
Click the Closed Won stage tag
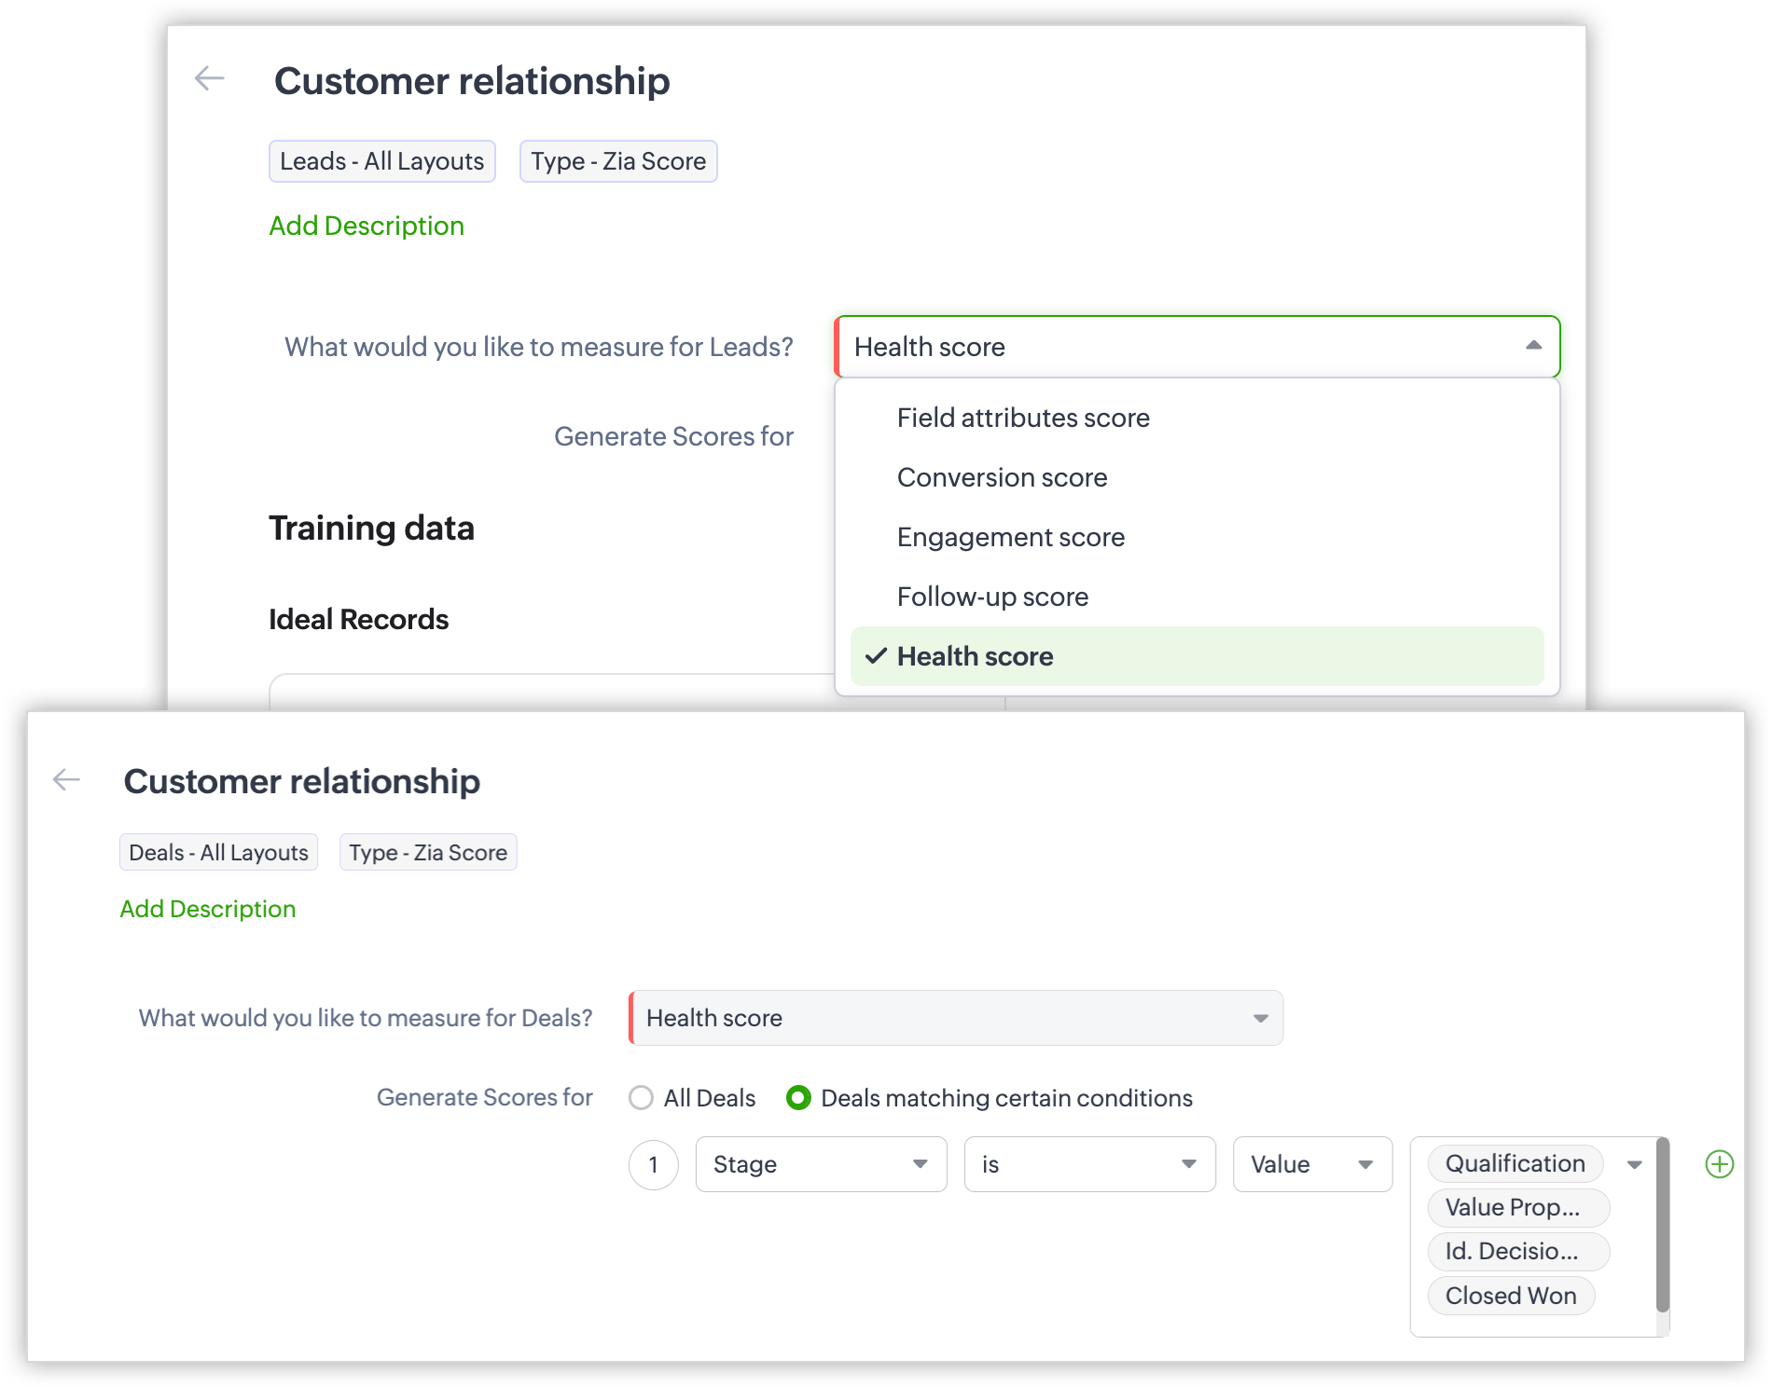tap(1510, 1296)
